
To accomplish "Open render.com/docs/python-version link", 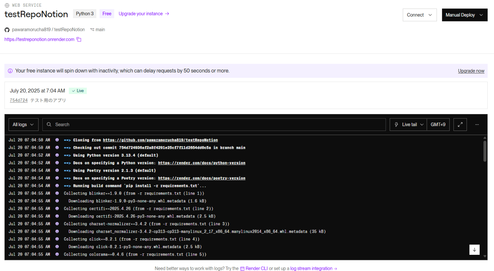I will tap(202, 163).
